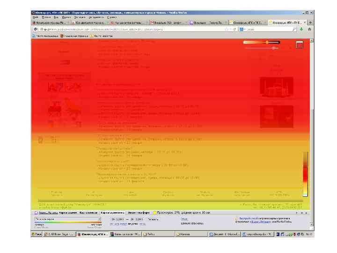Image resolution: width=337 pixels, height=253 pixels.
Task: Reload the page using the refresh icon
Action: pos(234,29)
